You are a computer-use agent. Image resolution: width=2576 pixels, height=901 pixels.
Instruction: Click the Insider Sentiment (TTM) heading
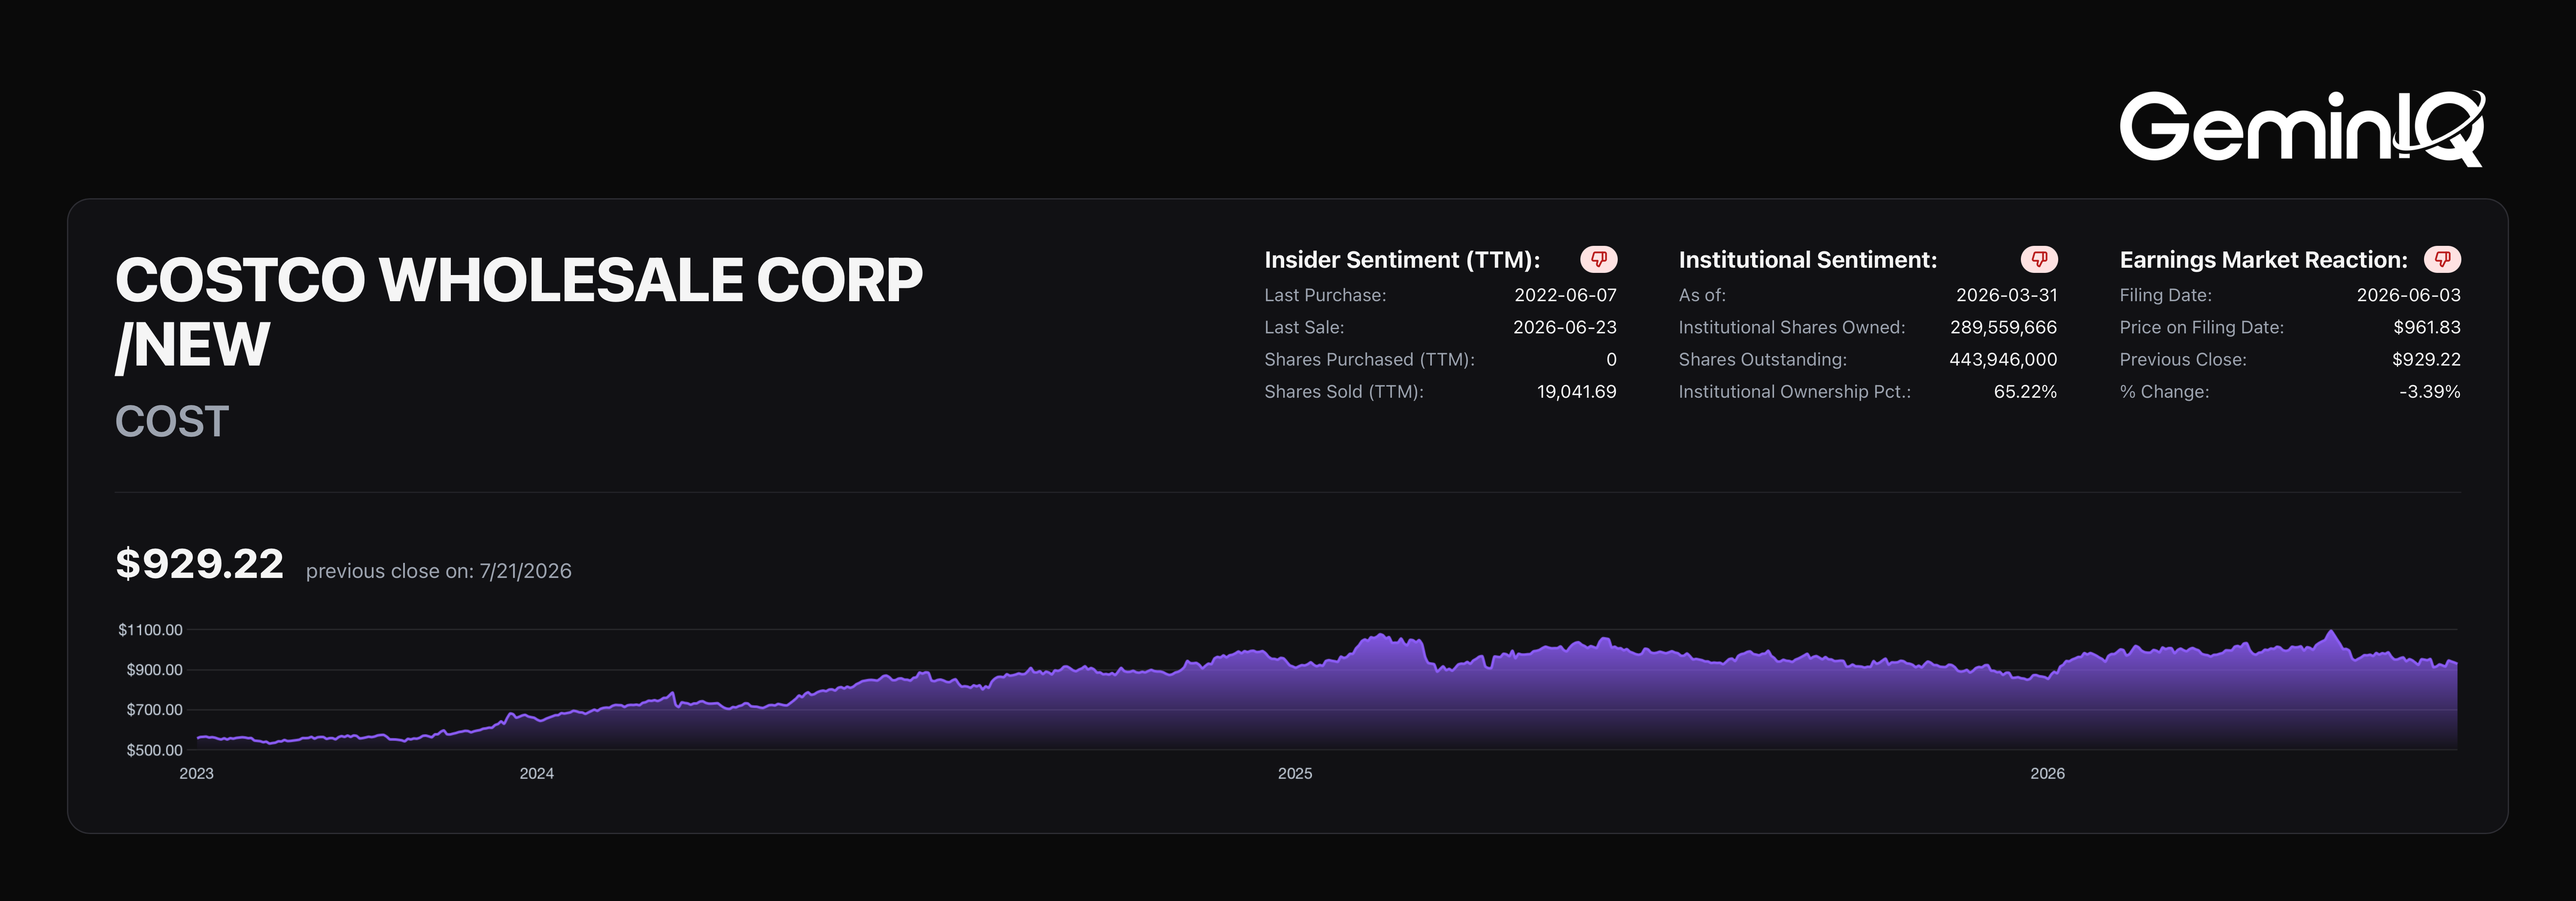(1402, 260)
